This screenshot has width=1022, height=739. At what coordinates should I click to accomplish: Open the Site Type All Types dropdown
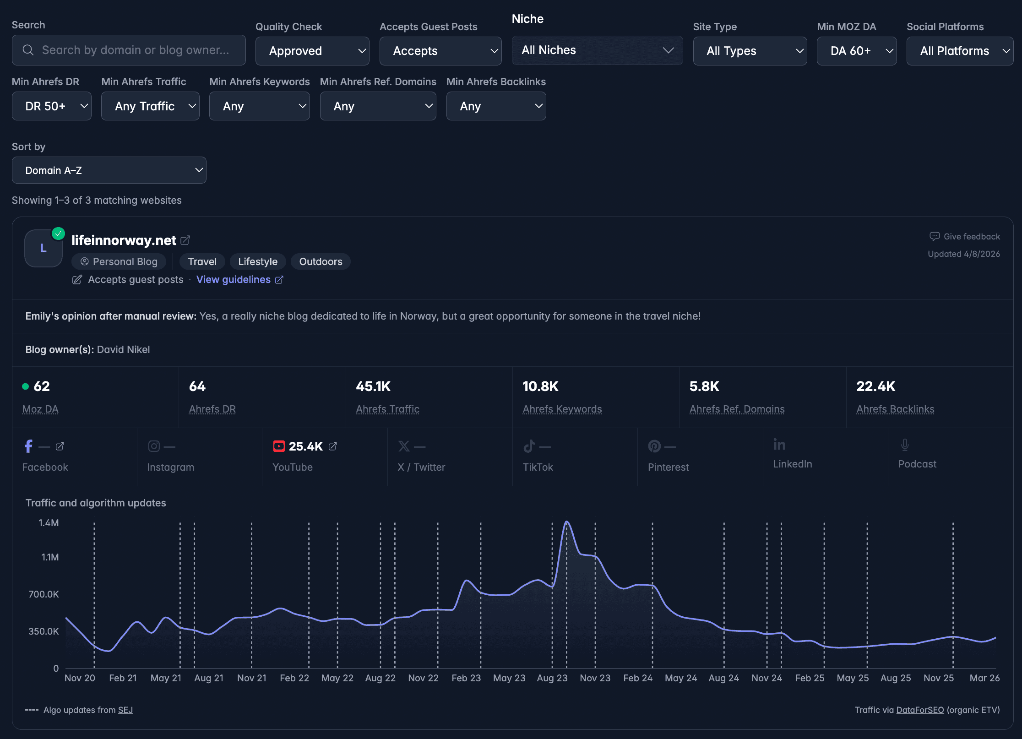pyautogui.click(x=750, y=51)
